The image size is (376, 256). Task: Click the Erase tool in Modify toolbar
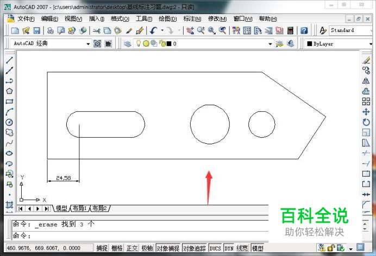pyautogui.click(x=366, y=60)
